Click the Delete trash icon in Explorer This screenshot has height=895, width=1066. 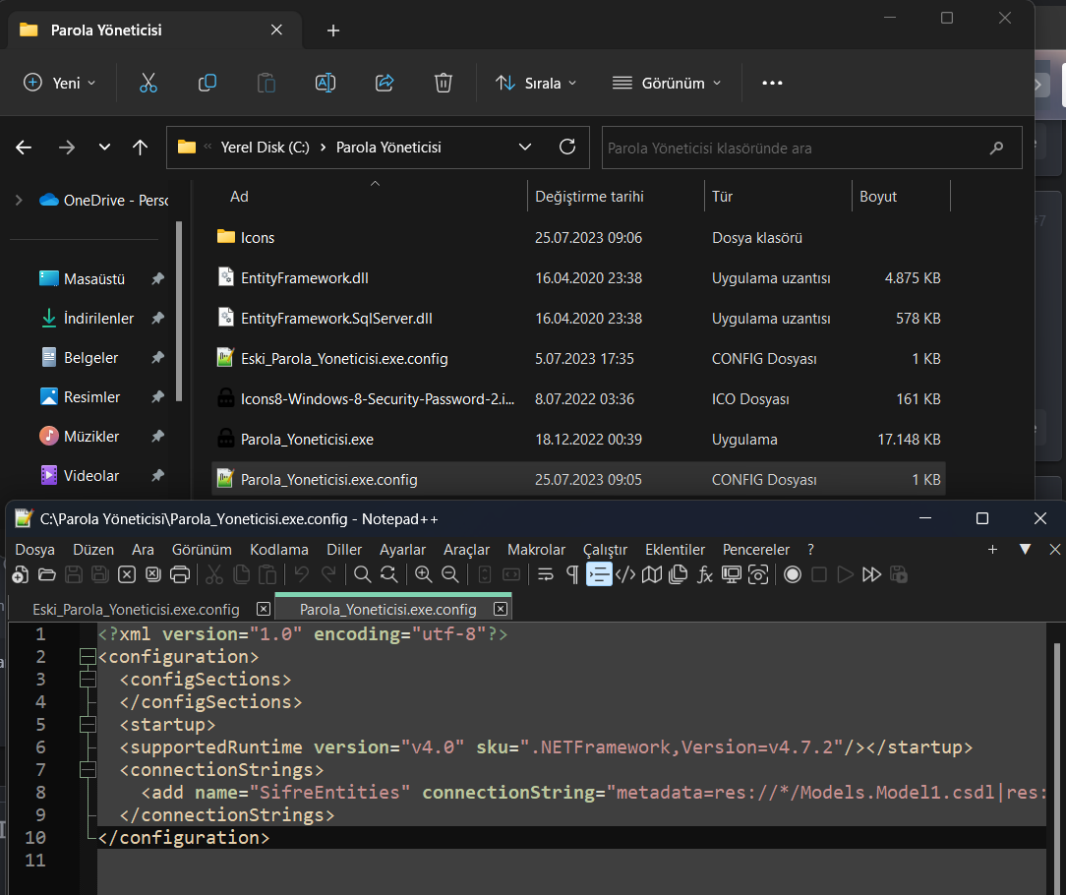point(444,83)
